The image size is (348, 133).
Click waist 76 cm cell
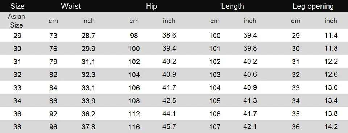click(x=53, y=49)
